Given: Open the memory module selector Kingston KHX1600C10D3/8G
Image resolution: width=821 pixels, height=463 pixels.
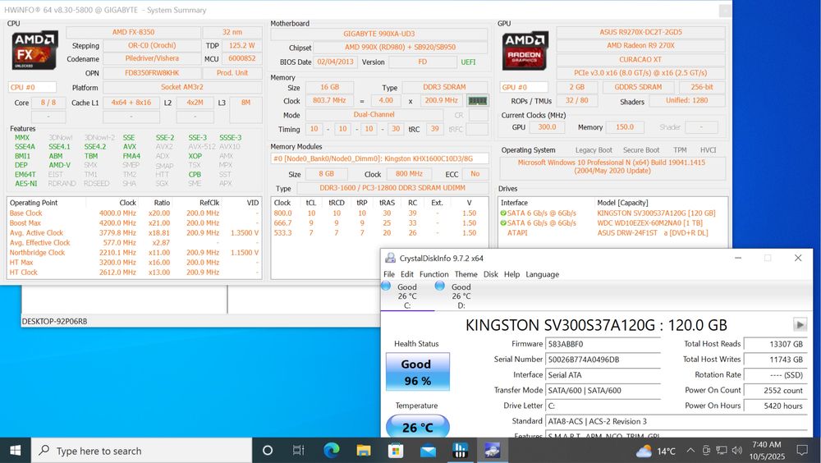Looking at the screenshot, I should point(379,158).
